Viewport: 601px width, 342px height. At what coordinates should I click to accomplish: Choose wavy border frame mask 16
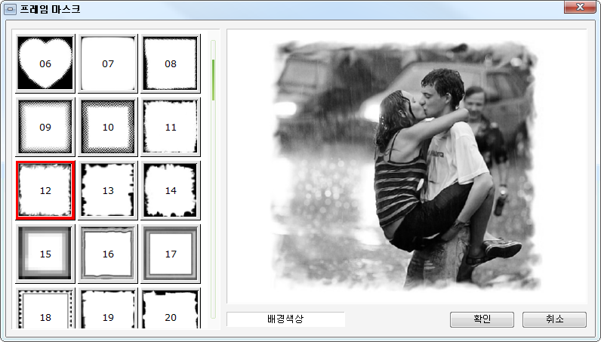click(x=108, y=254)
